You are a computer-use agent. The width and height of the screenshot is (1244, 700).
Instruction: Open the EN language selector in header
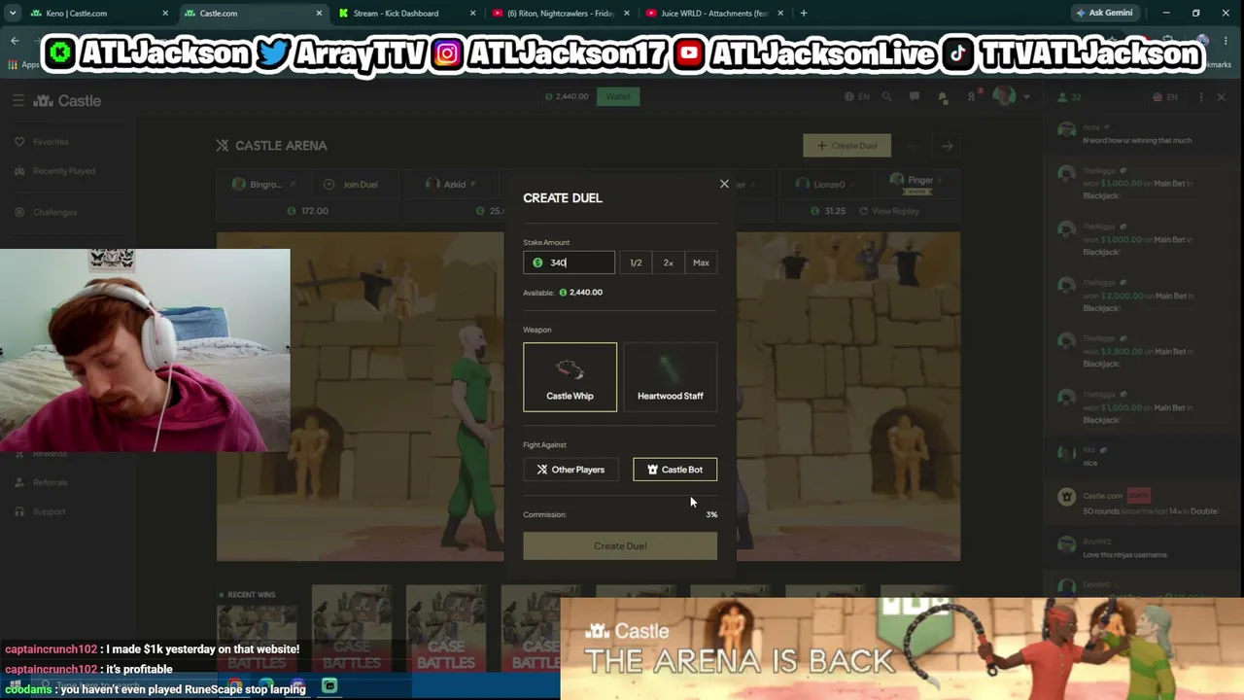(855, 97)
